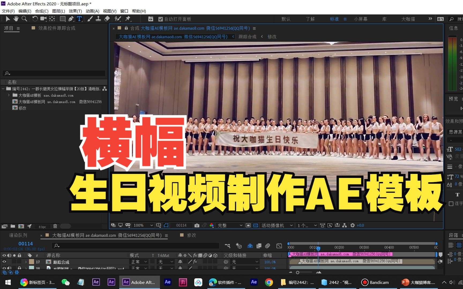This screenshot has height=289, width=463.
Task: Open the 图层(L) menu
Action: point(59,11)
